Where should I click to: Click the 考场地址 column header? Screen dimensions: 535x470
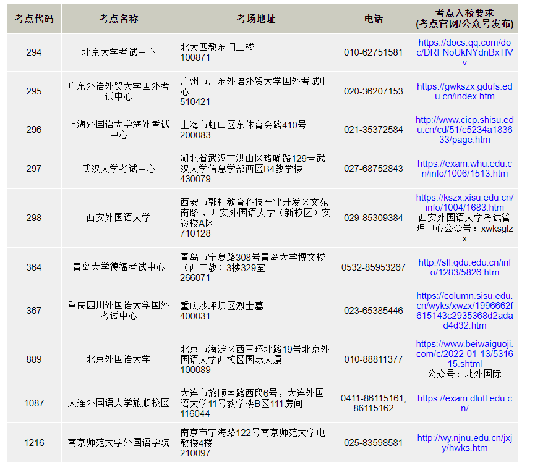click(x=256, y=19)
